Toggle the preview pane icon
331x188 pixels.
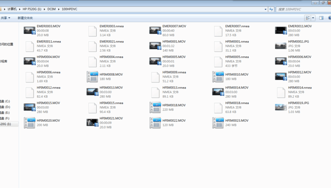pyautogui.click(x=321, y=18)
